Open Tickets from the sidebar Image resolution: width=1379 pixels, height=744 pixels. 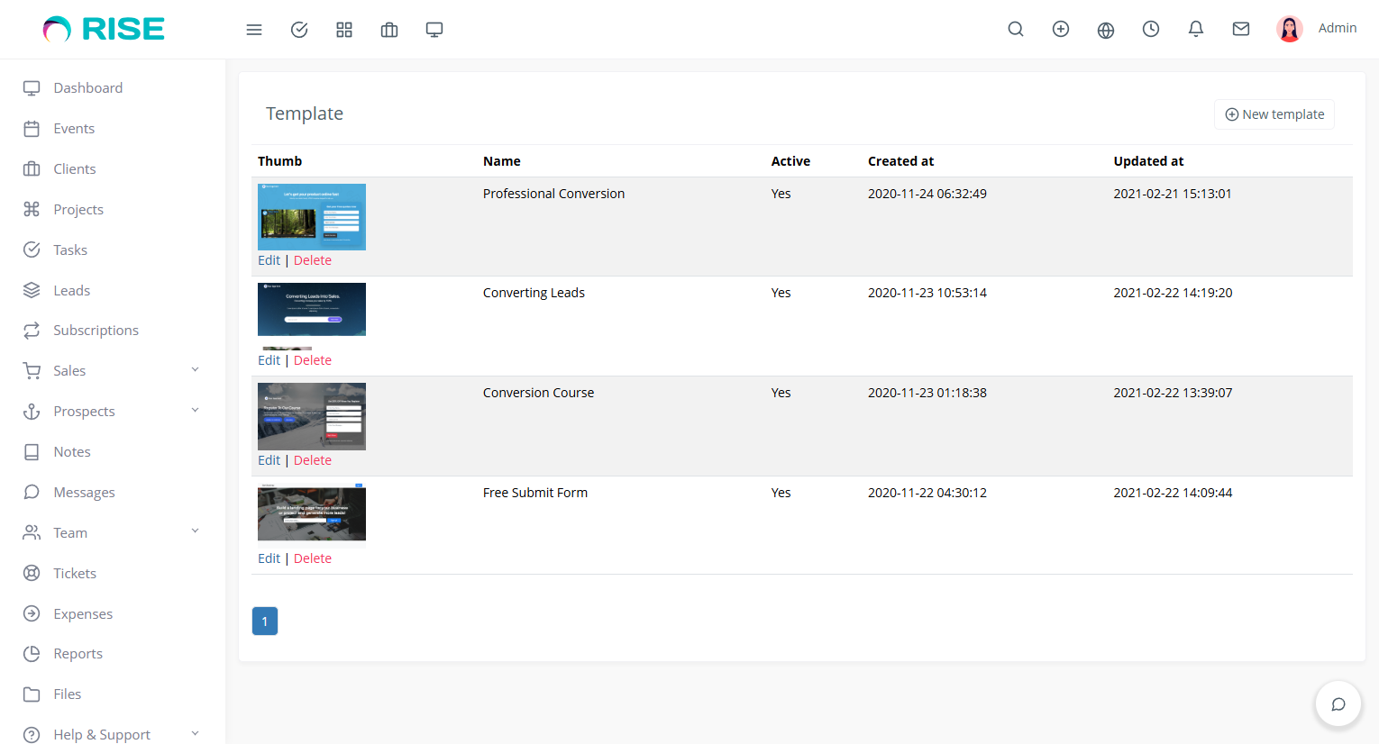pos(74,573)
